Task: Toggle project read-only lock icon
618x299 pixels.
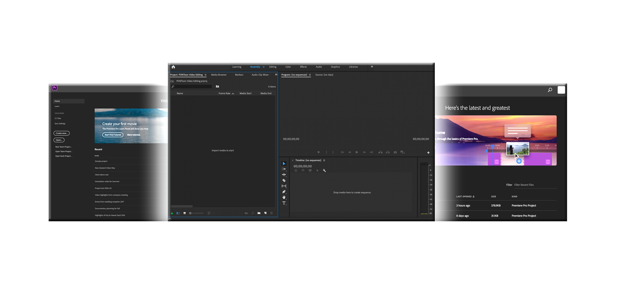Action: pos(172,213)
